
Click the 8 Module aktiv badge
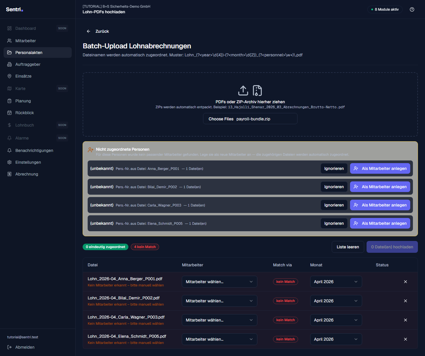(x=385, y=9)
